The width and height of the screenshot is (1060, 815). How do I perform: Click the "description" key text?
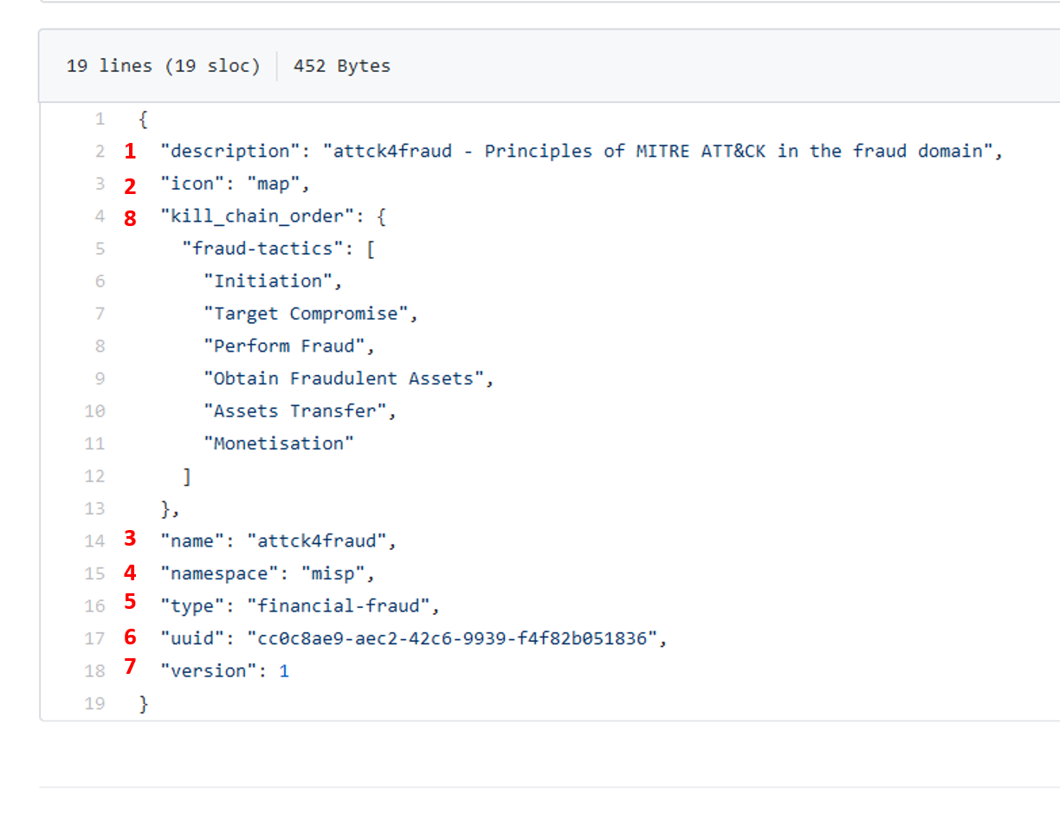pyautogui.click(x=225, y=152)
